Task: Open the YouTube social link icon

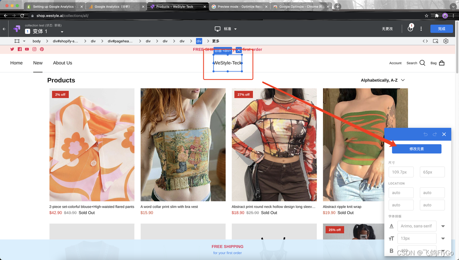Action: tap(27, 49)
